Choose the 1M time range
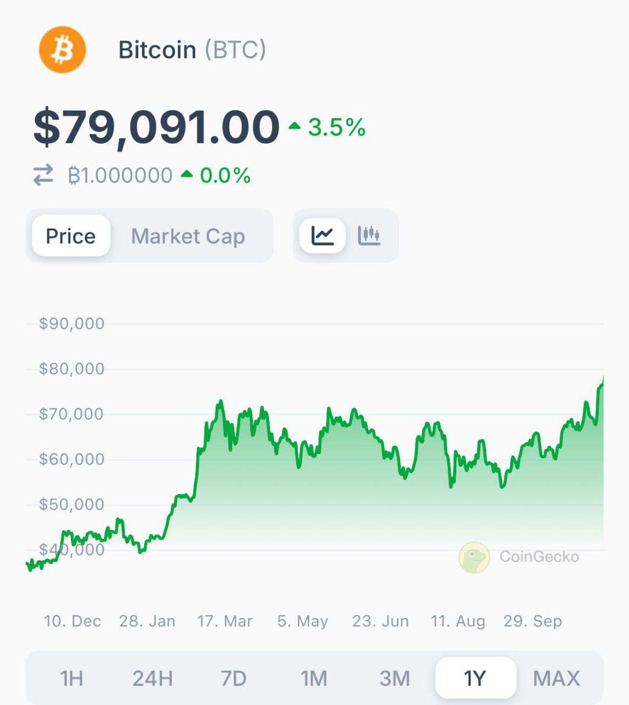 [x=314, y=678]
